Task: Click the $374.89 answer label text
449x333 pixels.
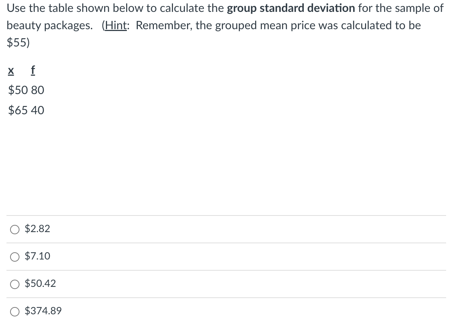Action: click(43, 311)
